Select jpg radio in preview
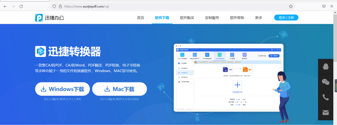This screenshot has height=125, width=337. (237, 99)
